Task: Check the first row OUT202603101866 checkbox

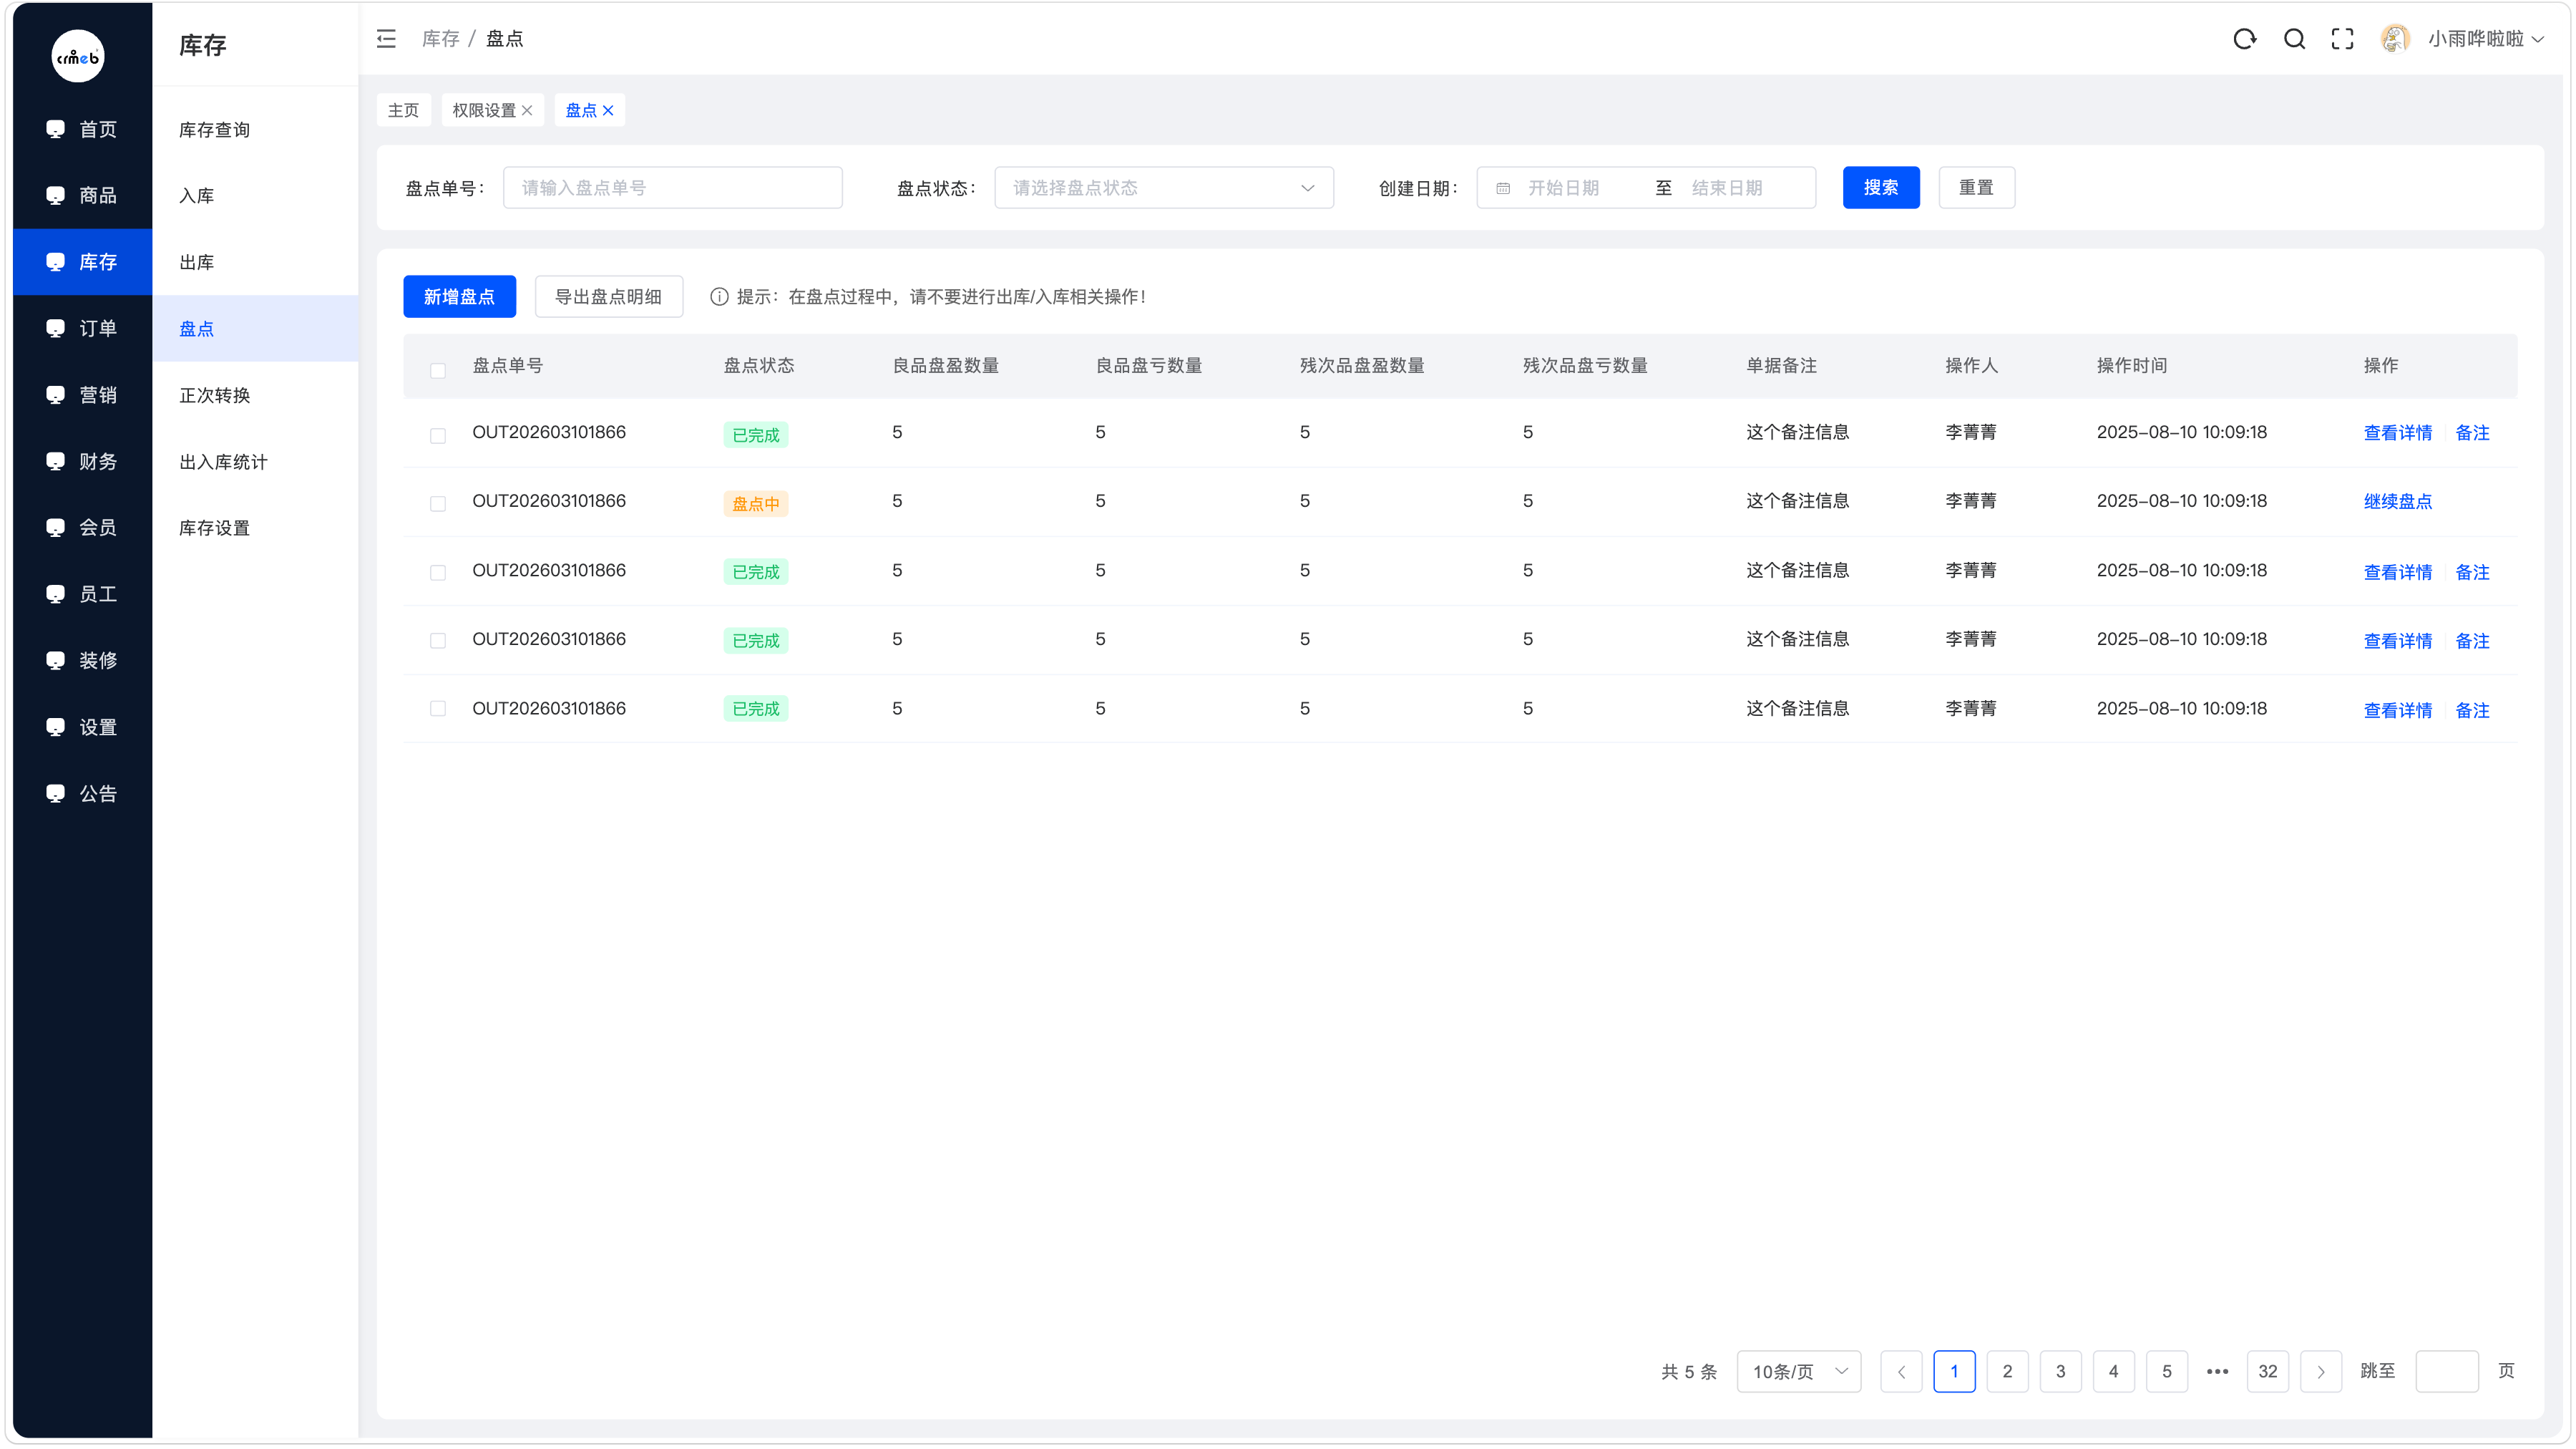Action: (x=438, y=435)
